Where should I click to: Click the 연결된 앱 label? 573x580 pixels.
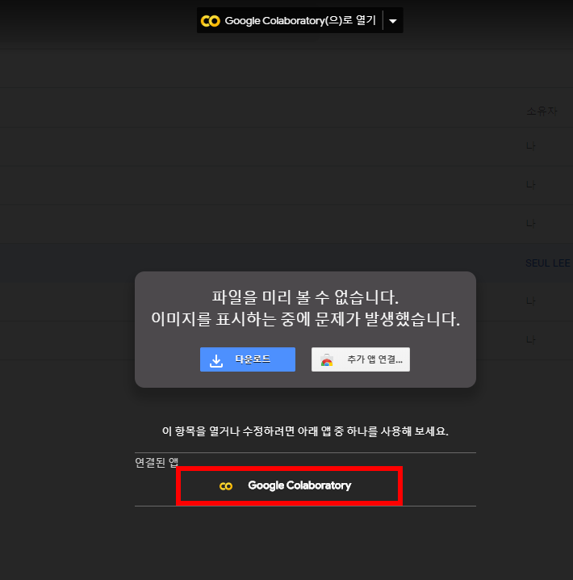click(x=157, y=462)
